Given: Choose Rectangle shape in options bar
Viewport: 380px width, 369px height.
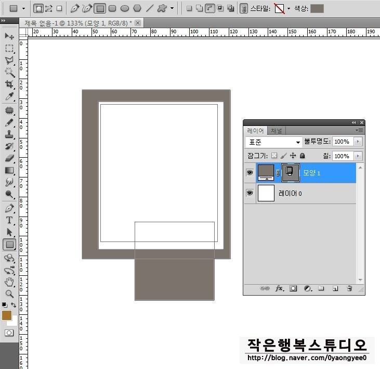Looking at the screenshot, I should click(100, 9).
